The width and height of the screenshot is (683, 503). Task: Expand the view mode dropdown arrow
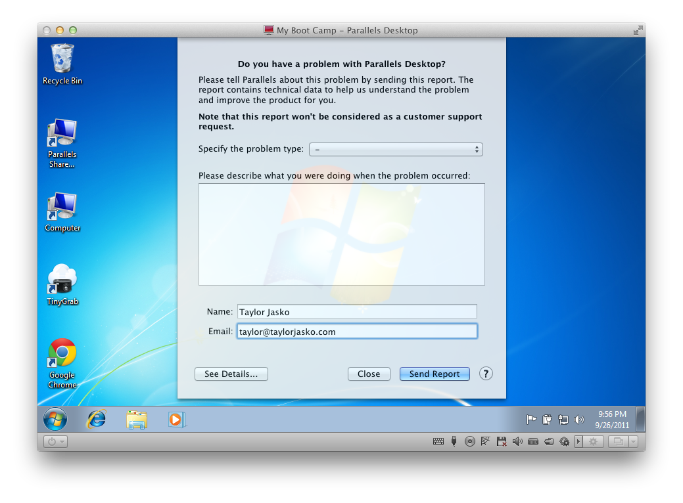click(x=633, y=442)
